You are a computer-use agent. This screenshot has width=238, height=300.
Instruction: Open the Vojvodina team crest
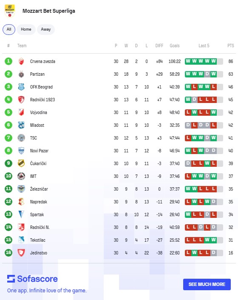point(21,112)
